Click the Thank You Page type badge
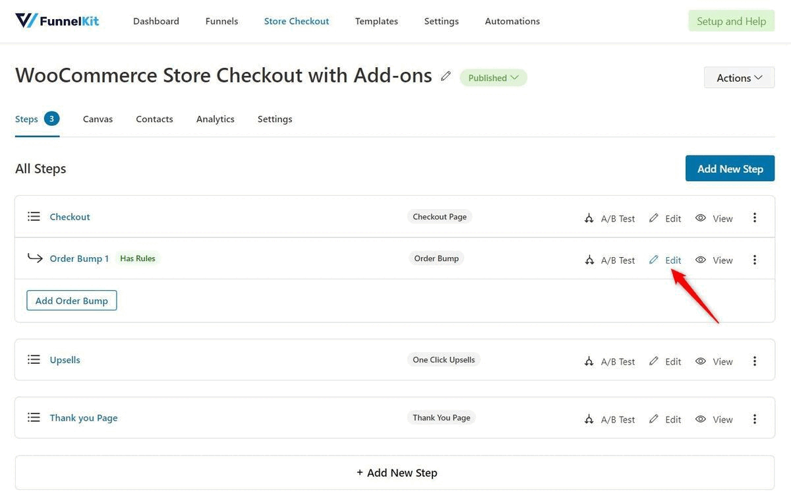 [x=442, y=418]
